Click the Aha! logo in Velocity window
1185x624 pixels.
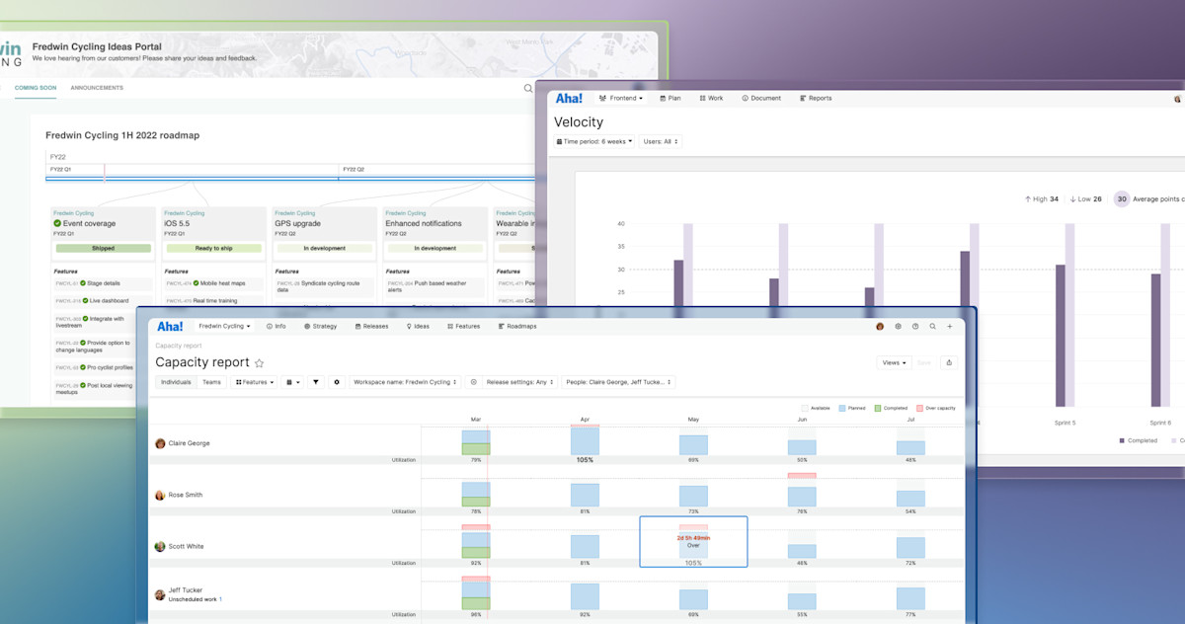click(569, 98)
